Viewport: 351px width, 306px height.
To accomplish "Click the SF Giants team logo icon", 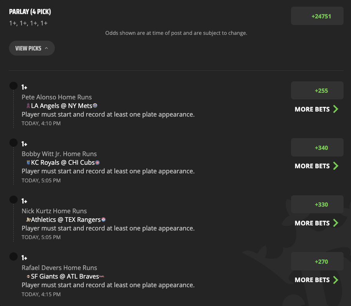I will click(28, 277).
